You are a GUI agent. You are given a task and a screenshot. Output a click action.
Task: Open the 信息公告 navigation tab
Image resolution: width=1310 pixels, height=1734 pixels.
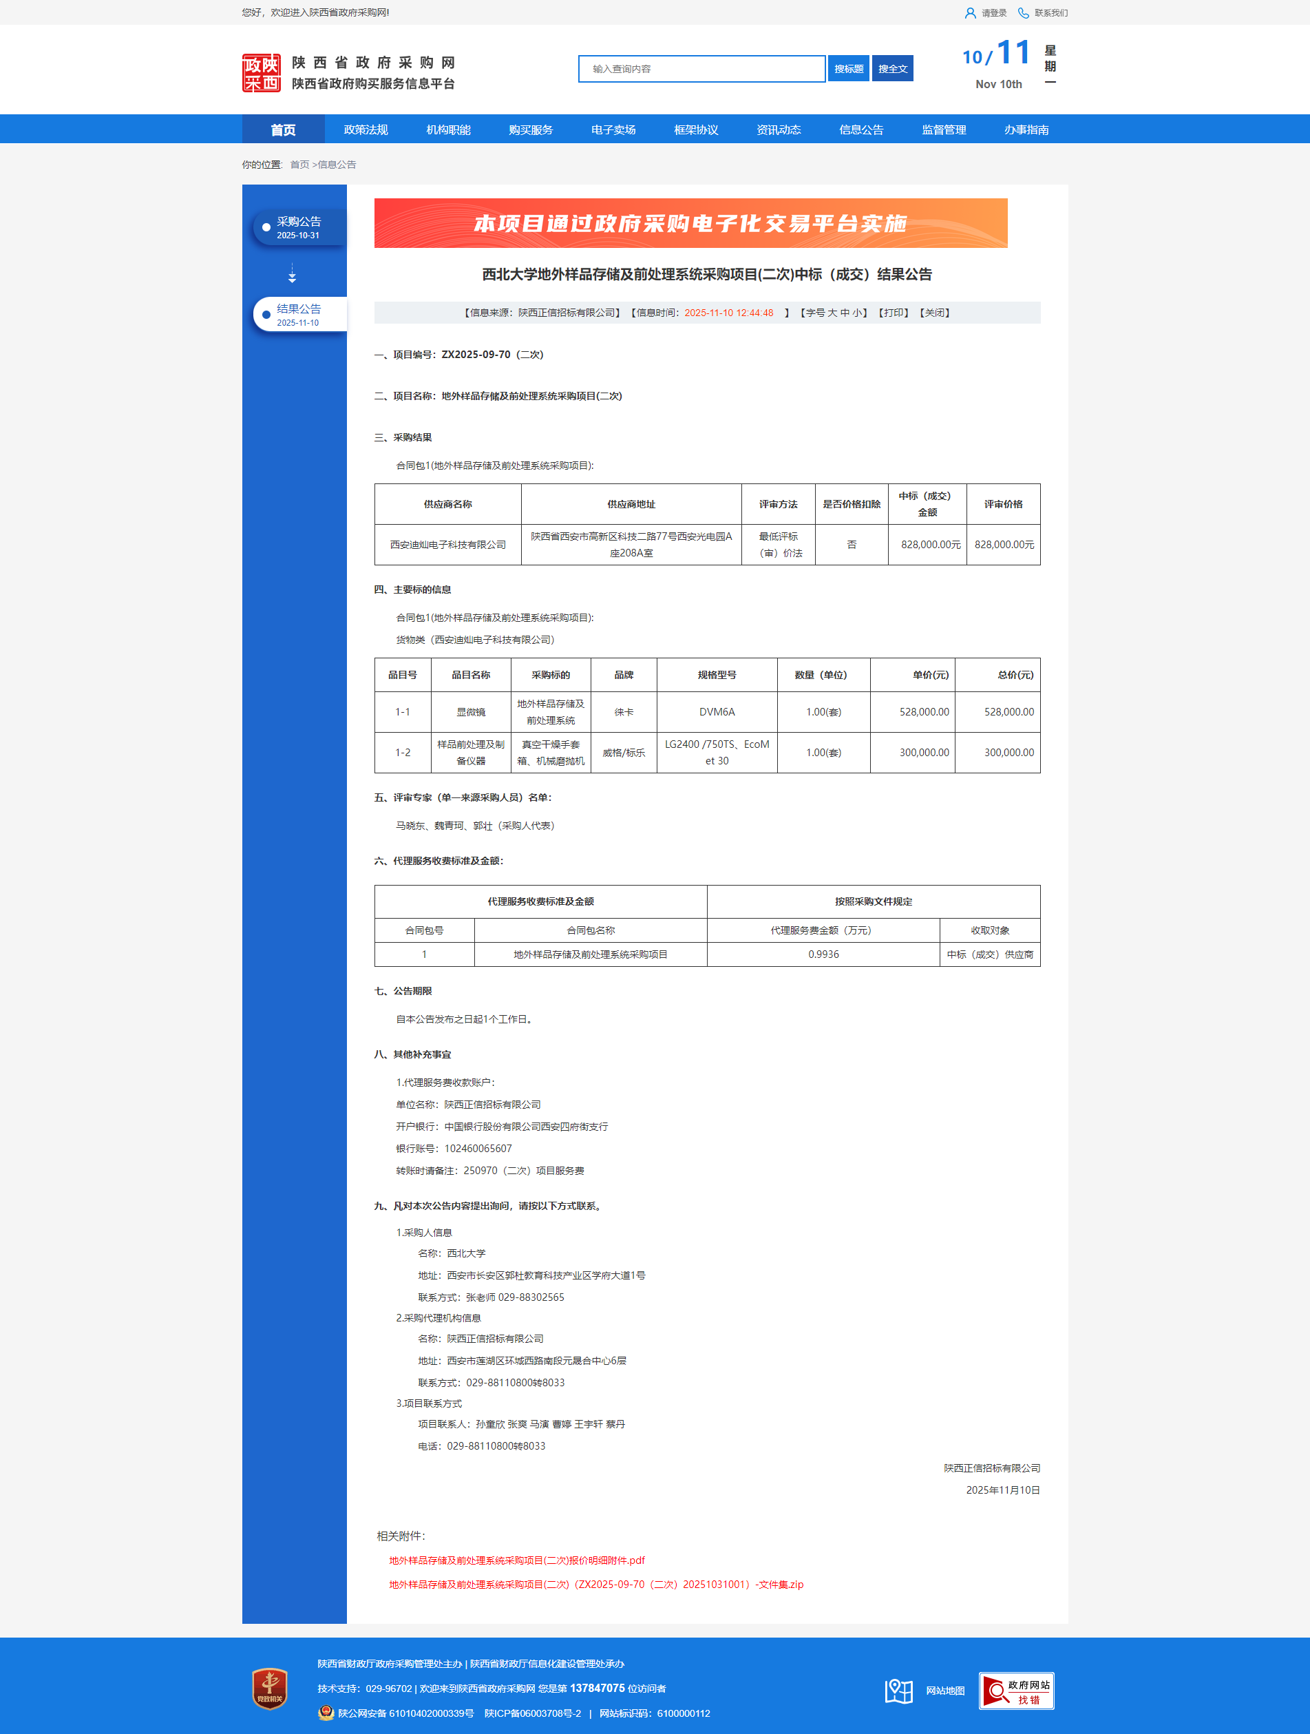[x=861, y=130]
